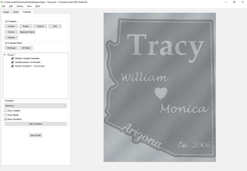247x171 pixels.
Task: Click the Pocket Toolpath 1 icon
Action: 13,66
